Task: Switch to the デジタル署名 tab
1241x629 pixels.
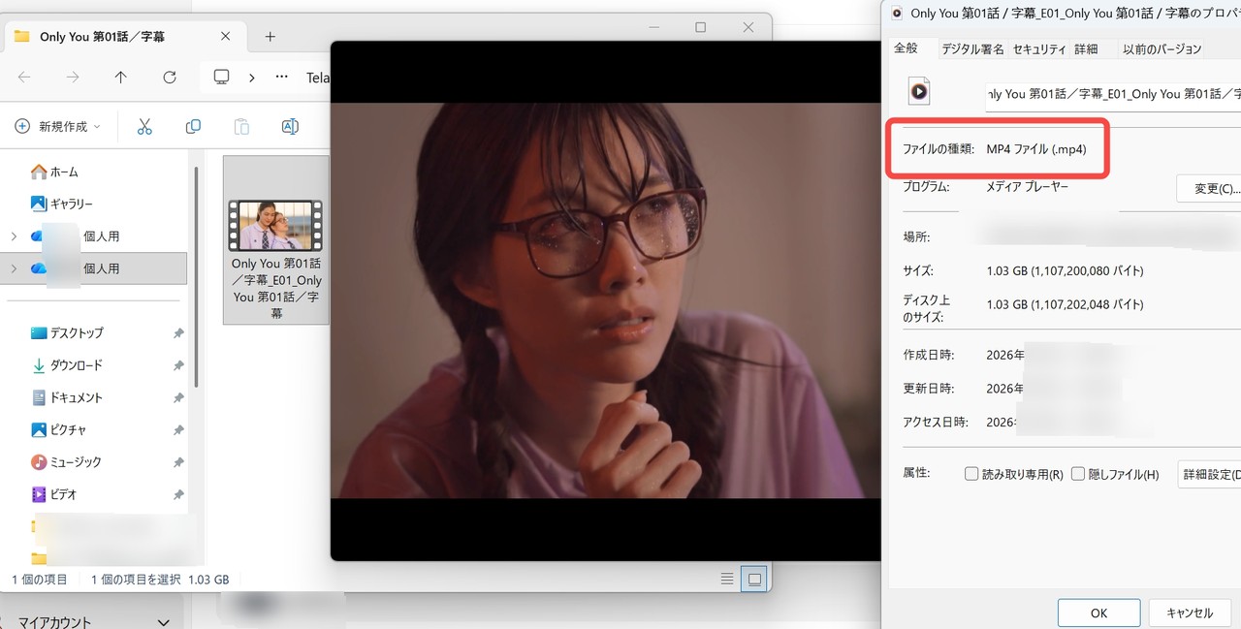Action: [x=971, y=48]
